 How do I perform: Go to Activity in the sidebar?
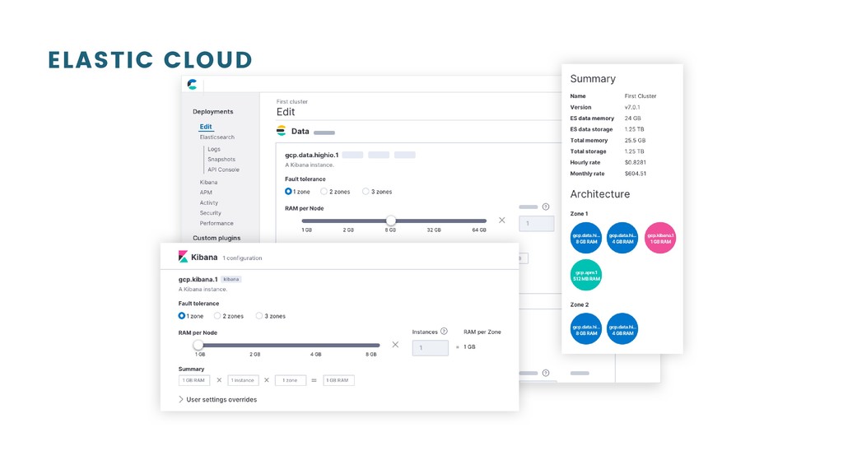pyautogui.click(x=209, y=202)
